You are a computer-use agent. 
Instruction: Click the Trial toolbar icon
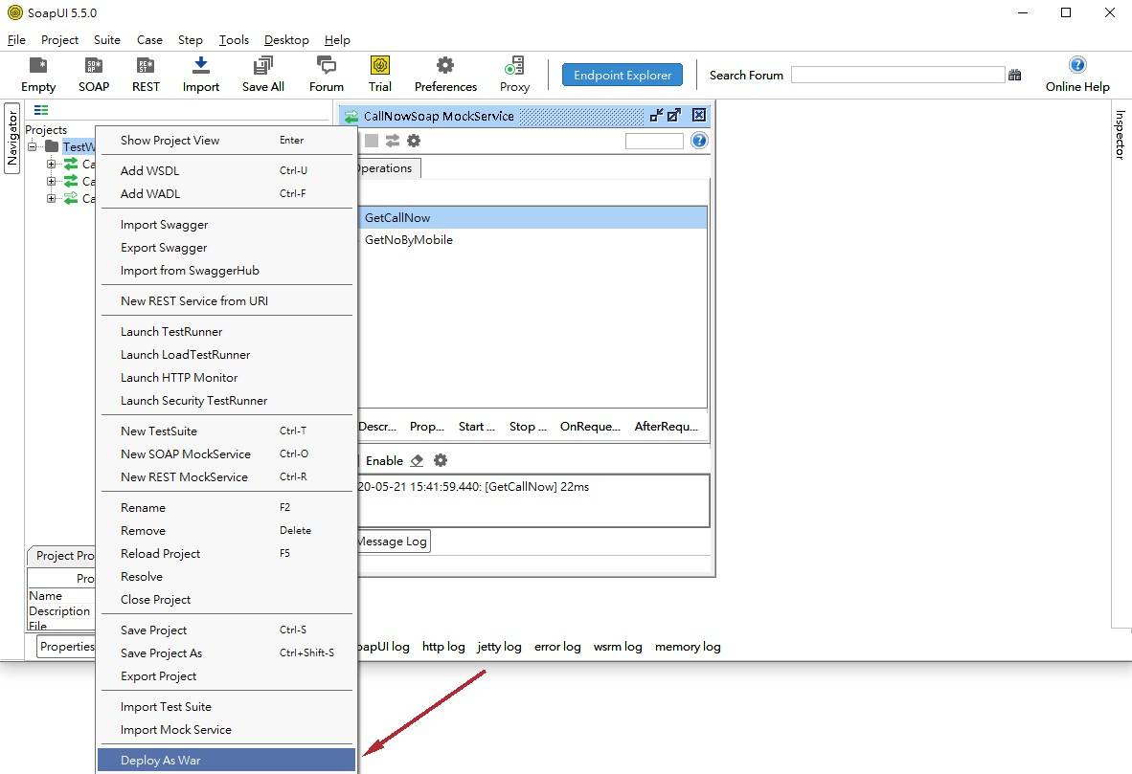pos(380,66)
